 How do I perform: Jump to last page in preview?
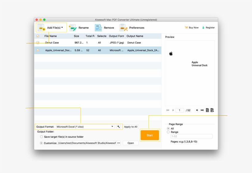202,110
